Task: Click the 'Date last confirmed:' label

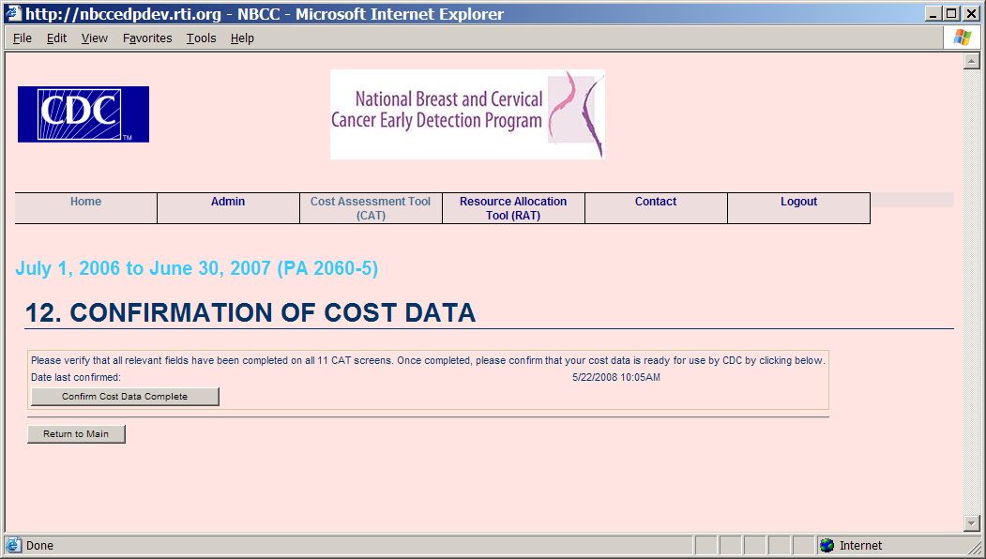Action: coord(75,377)
